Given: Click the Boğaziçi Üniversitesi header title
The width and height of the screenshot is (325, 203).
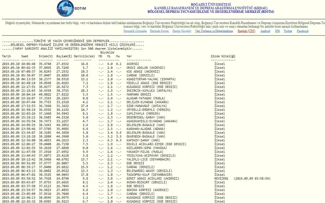Looking at the screenshot, I should pyautogui.click(x=211, y=4).
